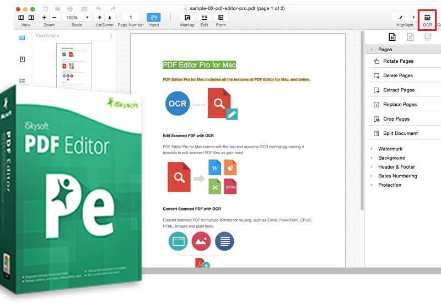This screenshot has height=303, width=441.
Task: Click 'Edit Scanned PDF with OCR' heading text
Action: pos(188,136)
